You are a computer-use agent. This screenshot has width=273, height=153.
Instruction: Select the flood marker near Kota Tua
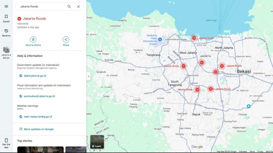click(x=194, y=38)
